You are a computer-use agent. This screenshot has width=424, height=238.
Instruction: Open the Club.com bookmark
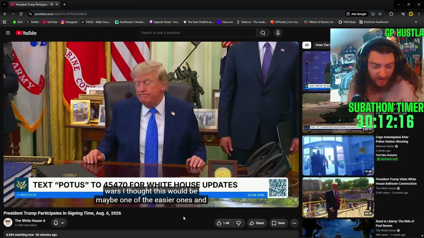pyautogui.click(x=225, y=22)
